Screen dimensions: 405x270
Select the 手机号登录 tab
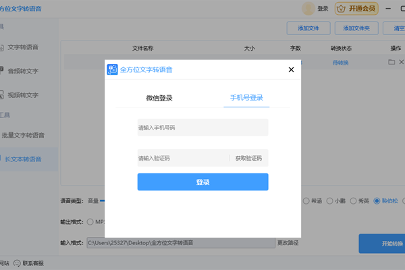point(246,98)
